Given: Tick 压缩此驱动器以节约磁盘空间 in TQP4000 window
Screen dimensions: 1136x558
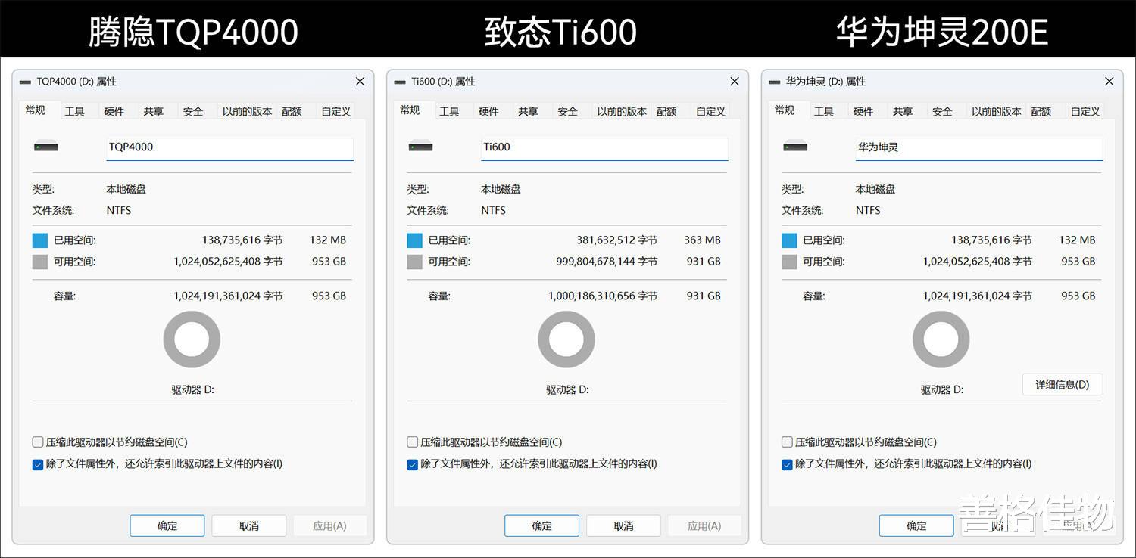Looking at the screenshot, I should point(38,442).
